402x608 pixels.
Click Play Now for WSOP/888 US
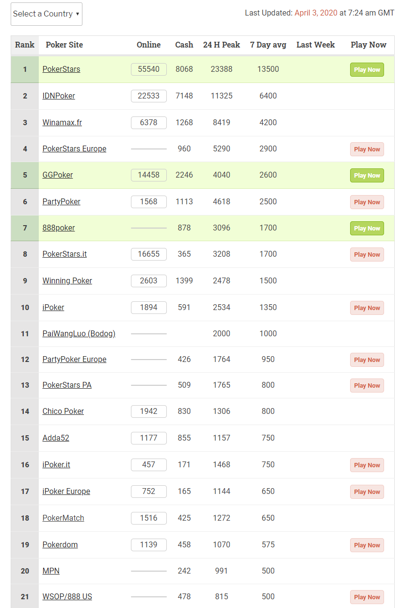[x=367, y=597]
